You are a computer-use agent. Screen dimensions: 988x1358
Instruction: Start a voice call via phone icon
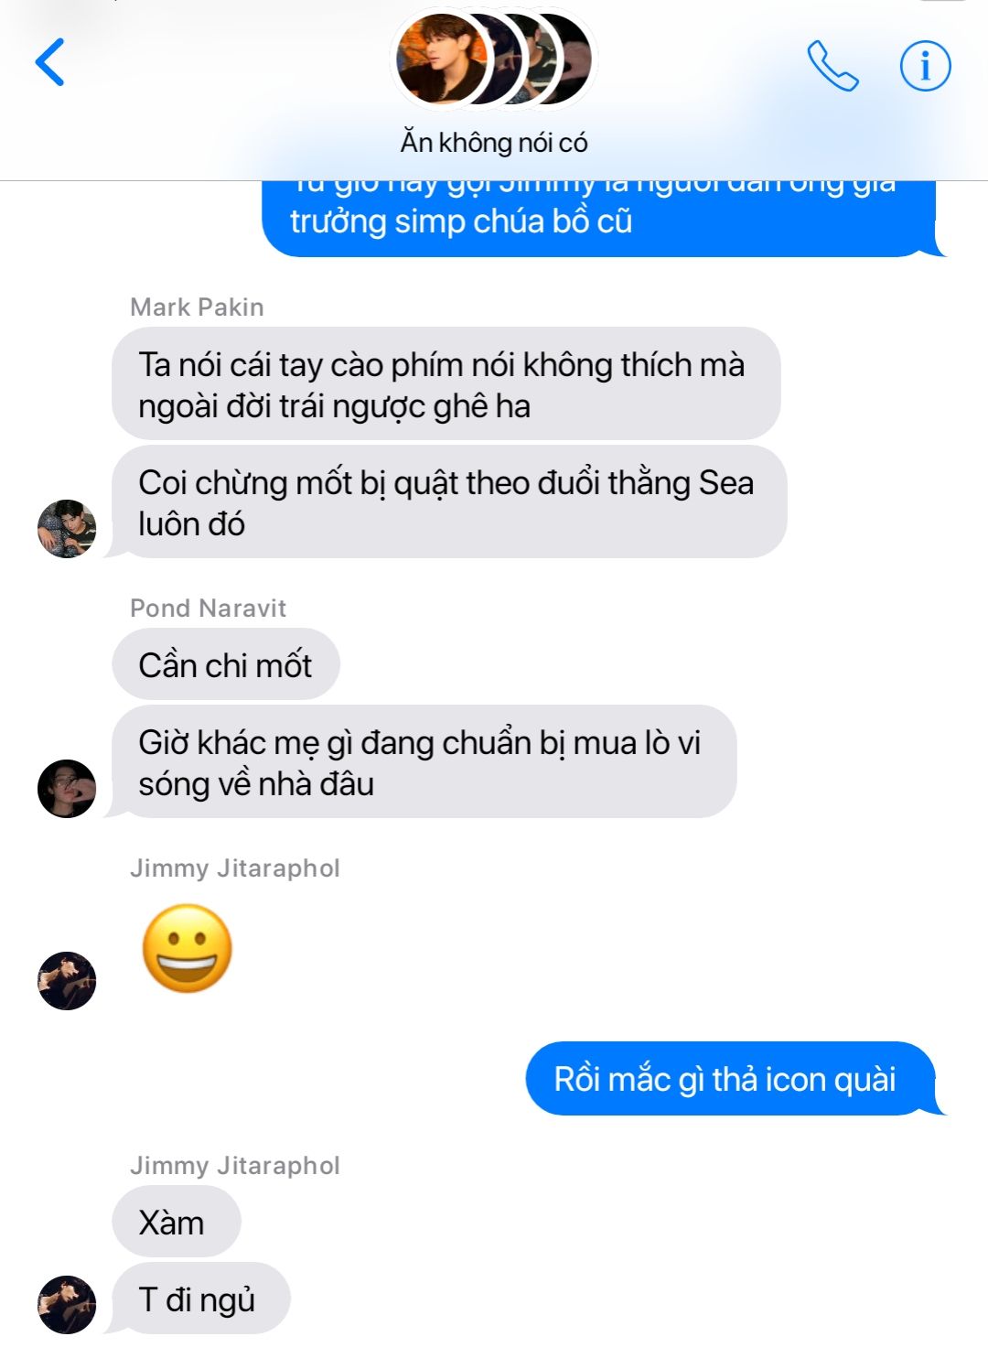(x=832, y=65)
